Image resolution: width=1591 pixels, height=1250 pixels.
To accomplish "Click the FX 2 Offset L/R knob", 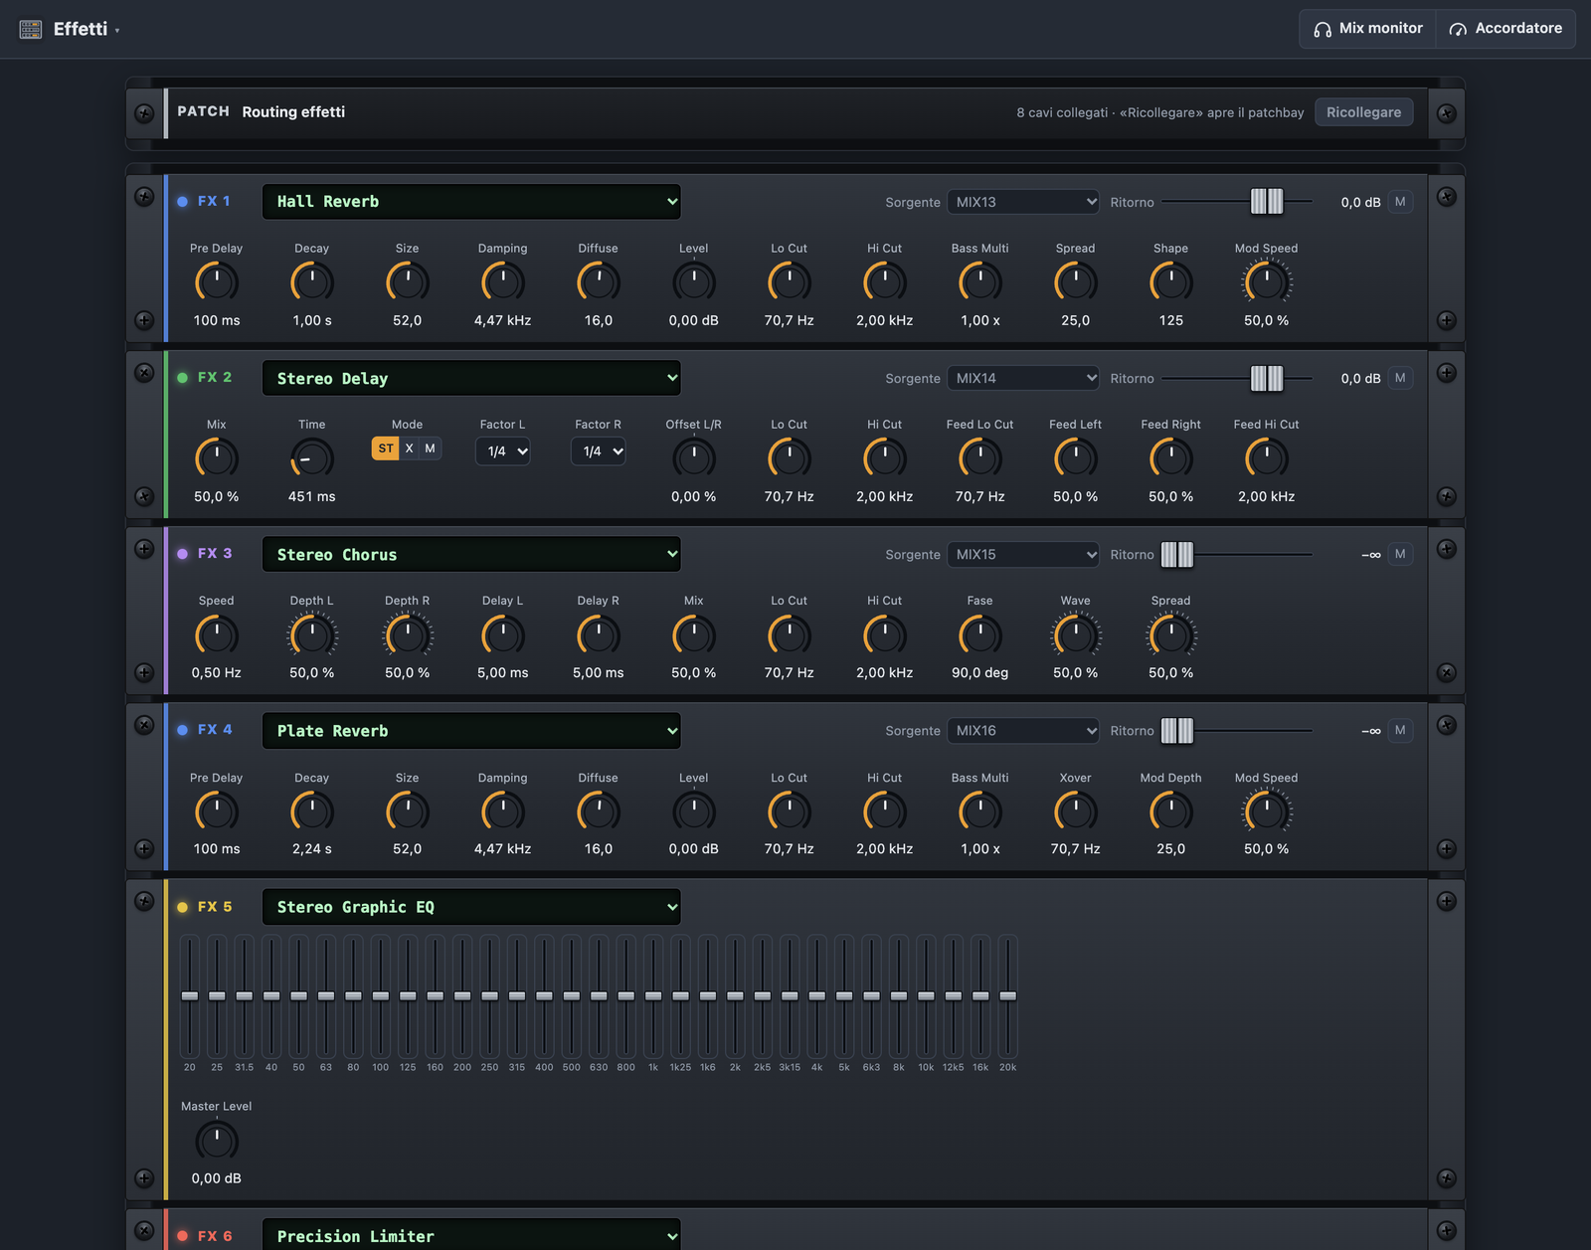I will (x=694, y=458).
